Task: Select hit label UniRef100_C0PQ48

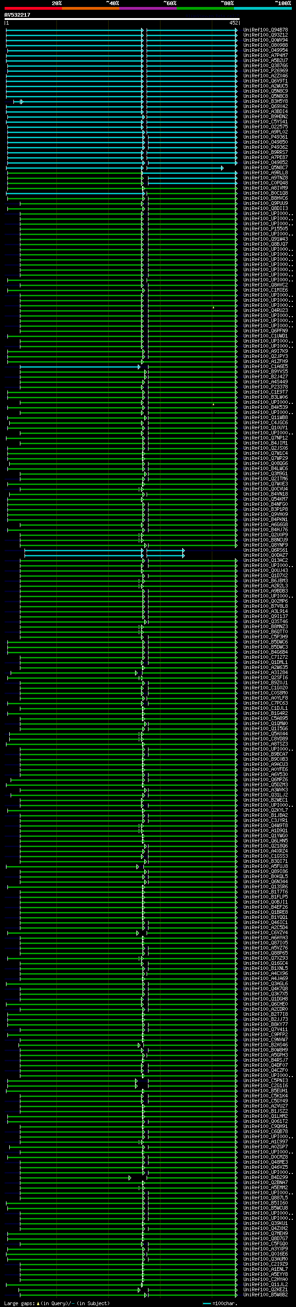Action: click(x=265, y=183)
